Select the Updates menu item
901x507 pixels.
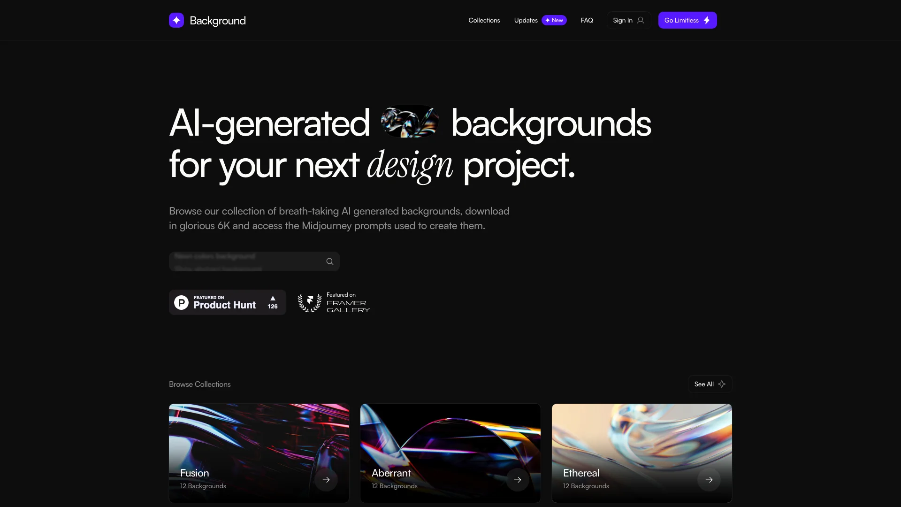526,20
